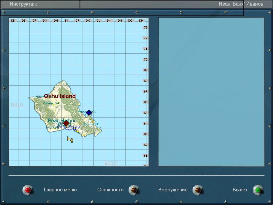Click the row 73 grid label
Viewport: 273px width, 205px height.
tap(145, 27)
